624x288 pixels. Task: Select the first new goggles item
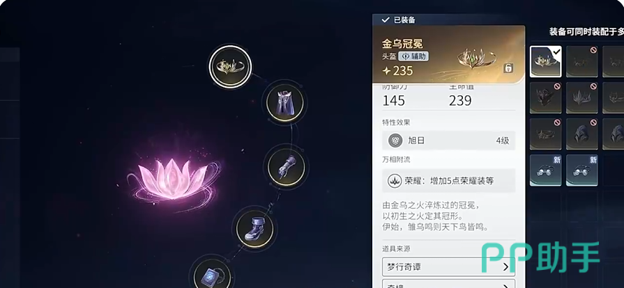point(546,170)
